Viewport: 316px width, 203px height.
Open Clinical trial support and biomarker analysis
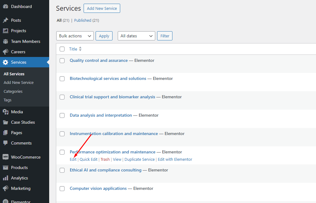click(113, 97)
